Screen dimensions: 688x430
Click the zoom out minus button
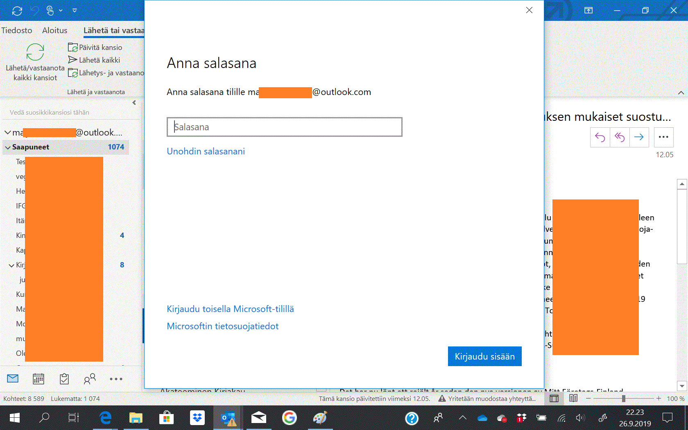[x=588, y=398]
